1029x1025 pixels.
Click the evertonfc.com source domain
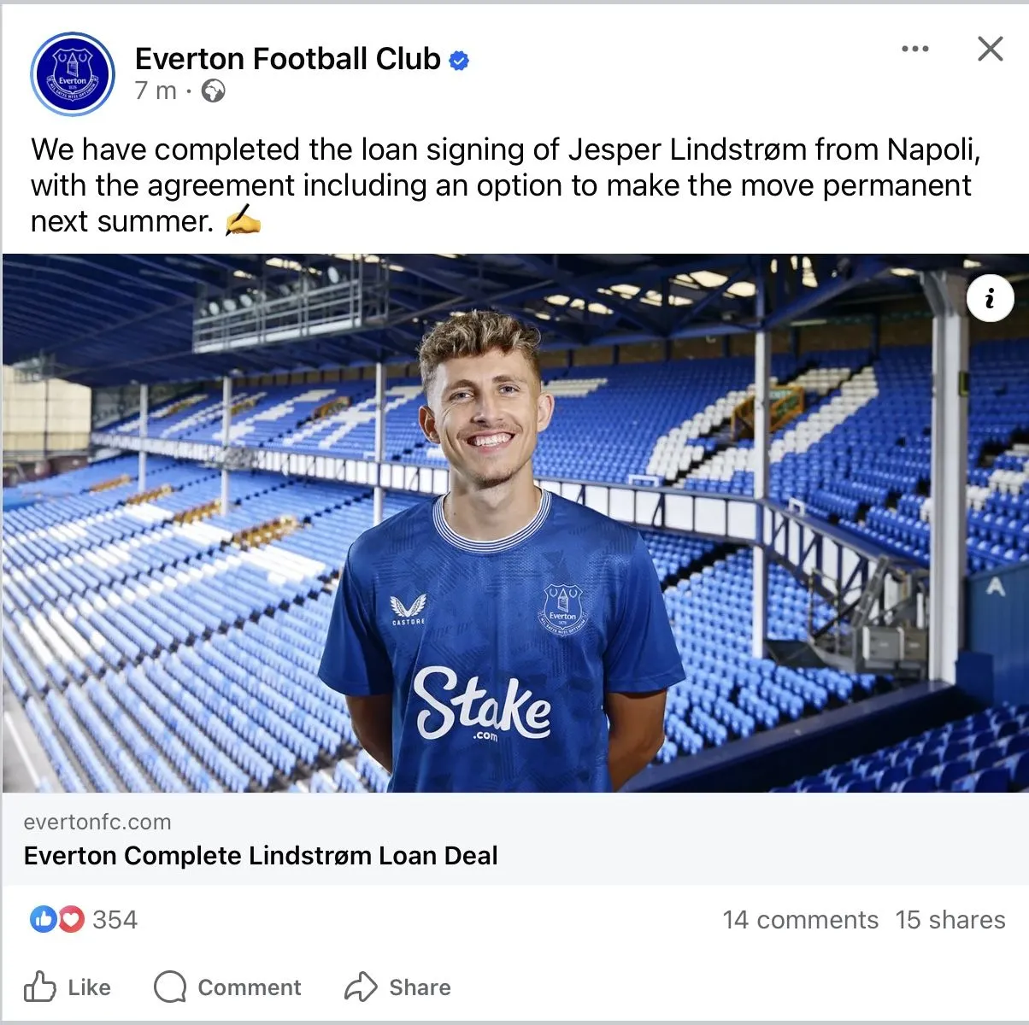tap(97, 822)
